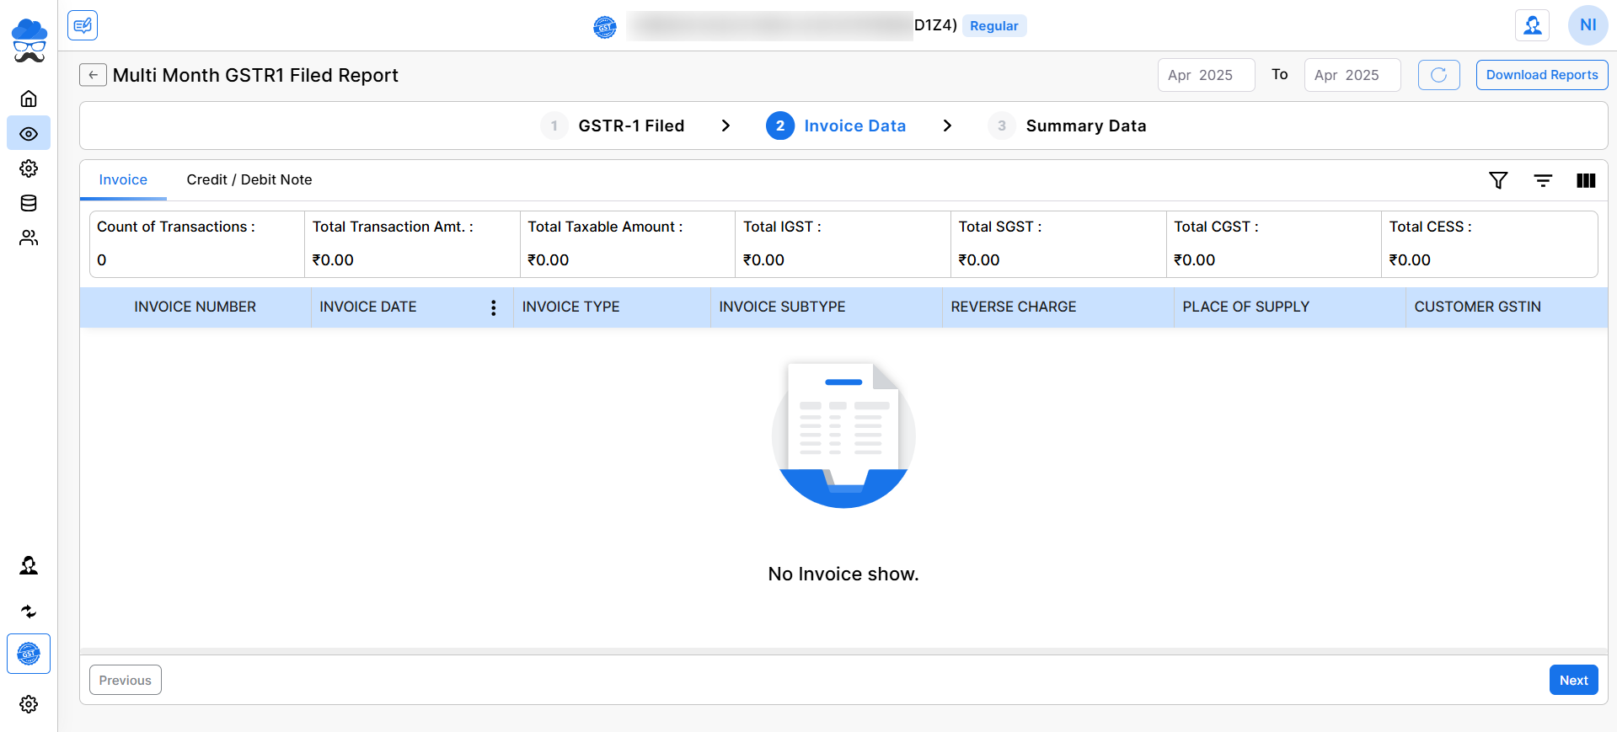Click the Previous button
The width and height of the screenshot is (1617, 732).
point(126,680)
